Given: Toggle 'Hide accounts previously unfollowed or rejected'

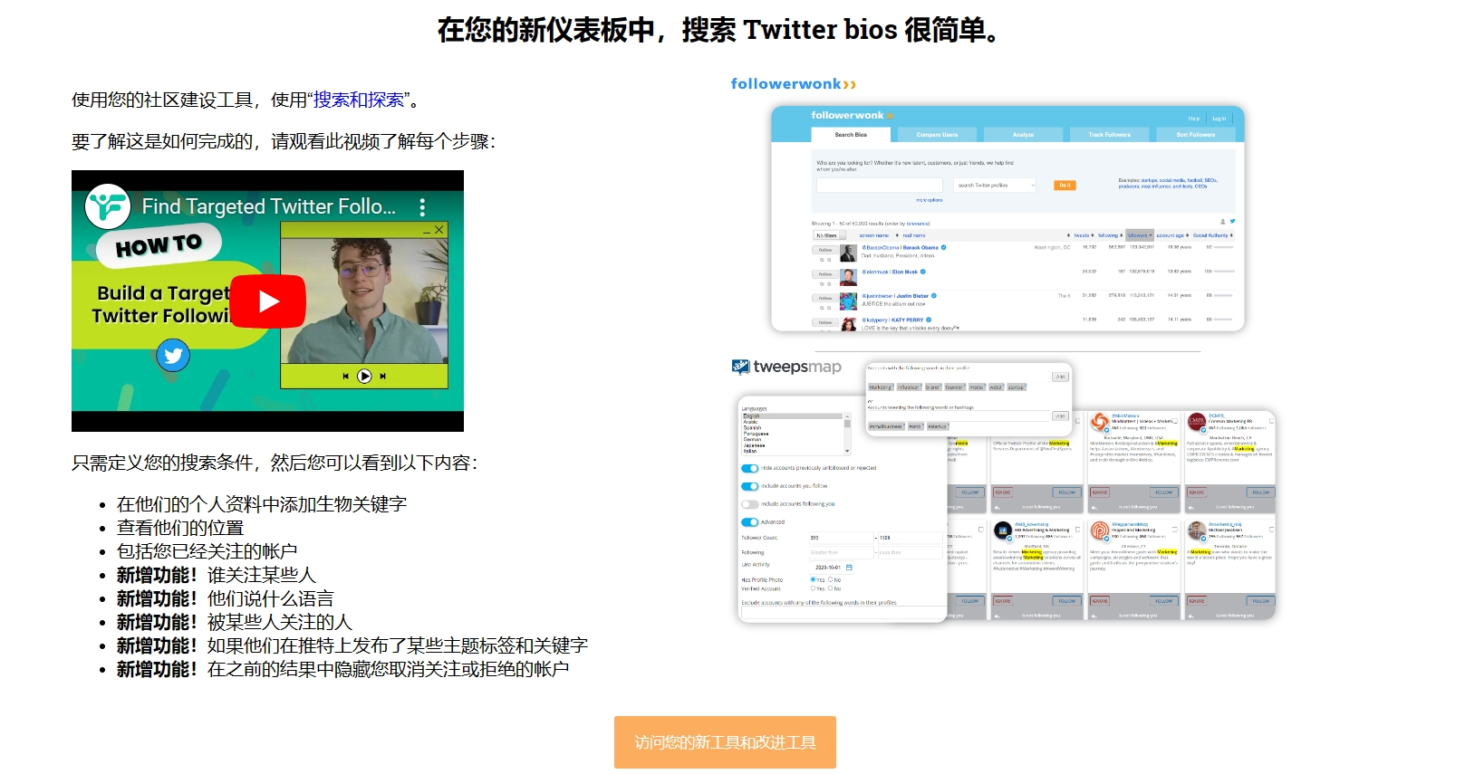Looking at the screenshot, I should click(750, 469).
